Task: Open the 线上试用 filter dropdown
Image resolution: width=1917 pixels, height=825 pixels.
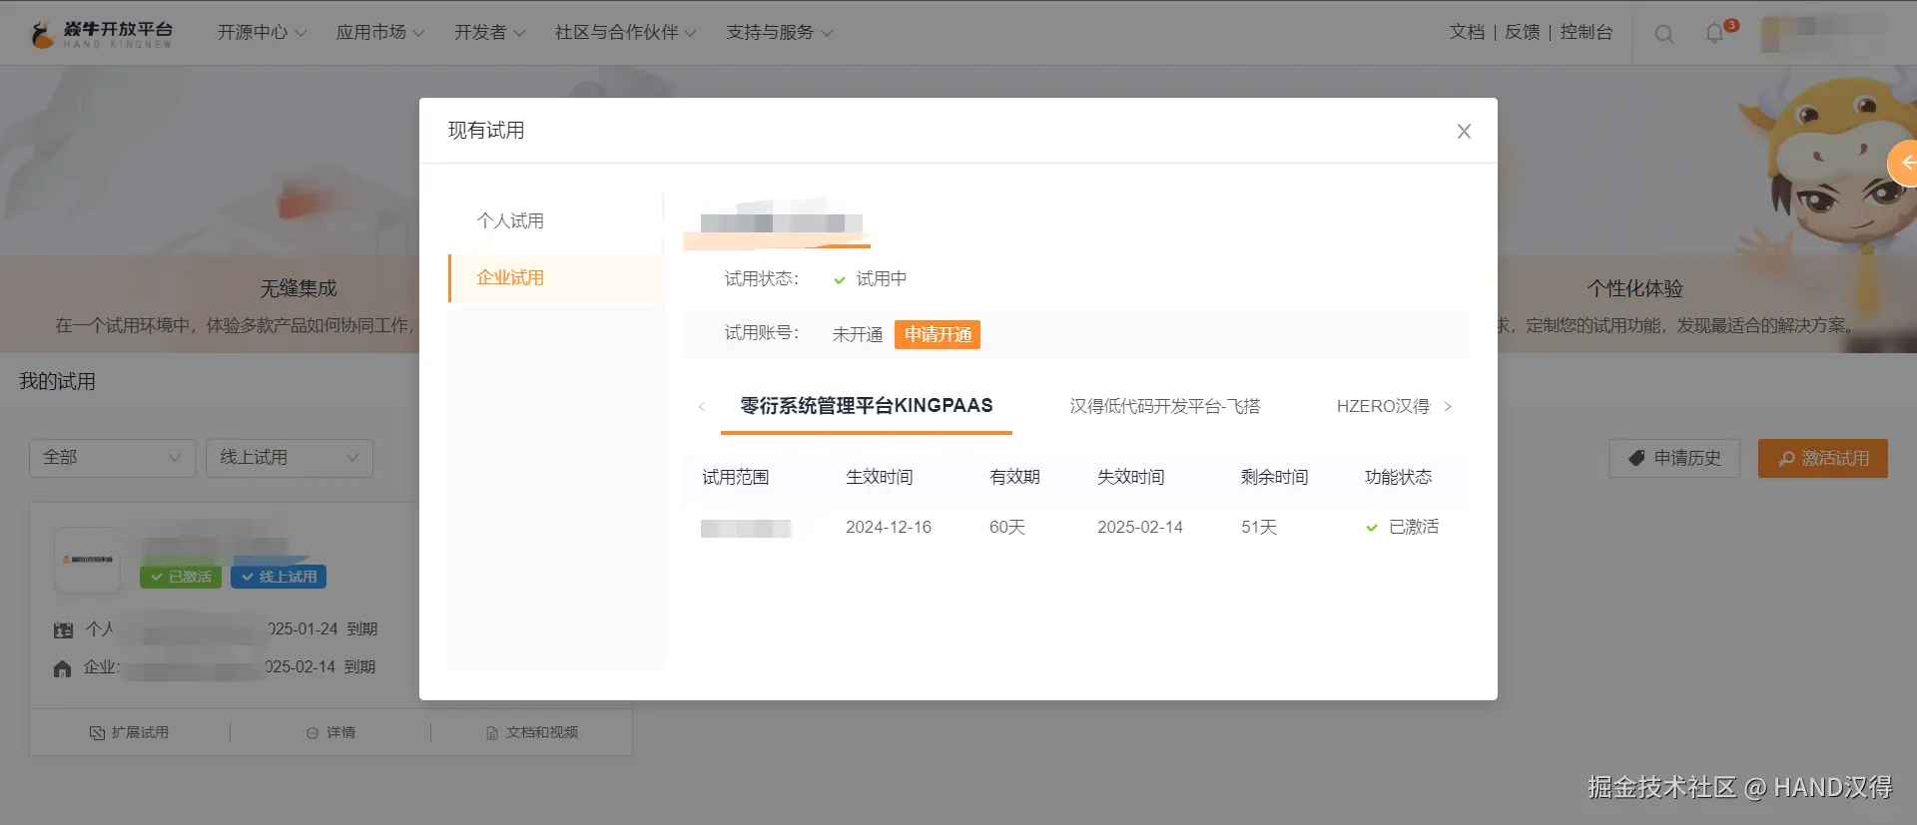Action: click(x=290, y=458)
